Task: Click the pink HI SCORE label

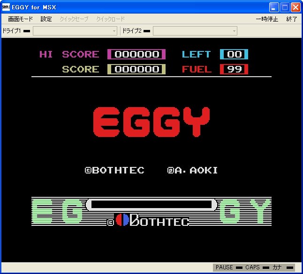Action: [x=69, y=54]
